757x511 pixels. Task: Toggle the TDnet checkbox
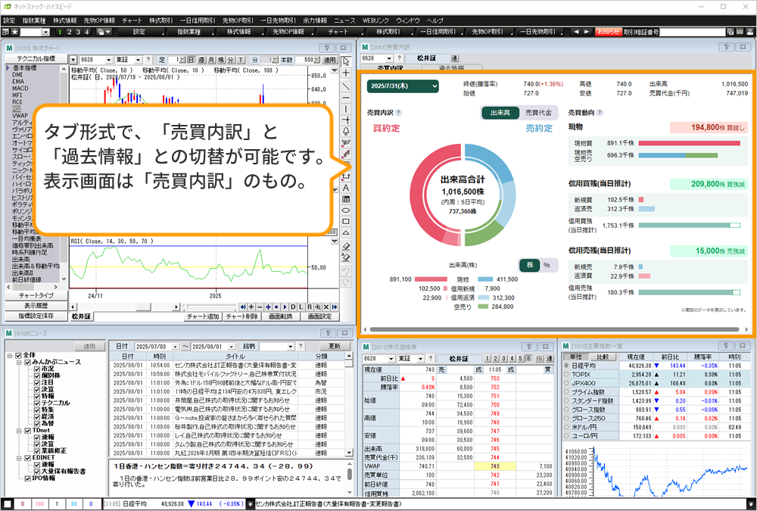(x=28, y=430)
